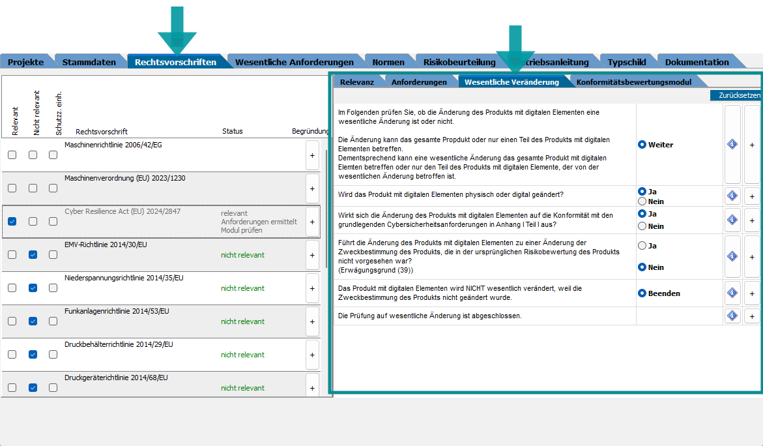Toggle Nicht relevant for EMV-Richtlinie 2014/30/EU

pyautogui.click(x=33, y=255)
